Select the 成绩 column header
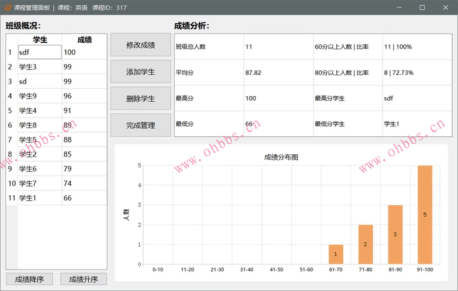This screenshot has width=458, height=291. 85,39
